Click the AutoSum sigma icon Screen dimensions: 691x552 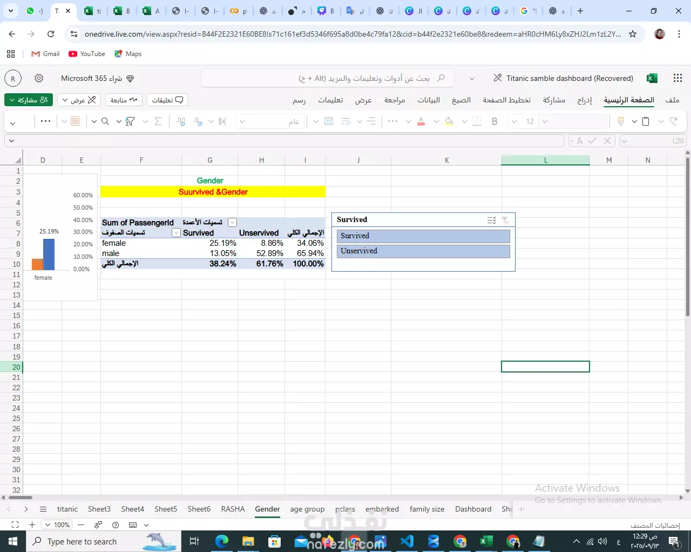[158, 121]
